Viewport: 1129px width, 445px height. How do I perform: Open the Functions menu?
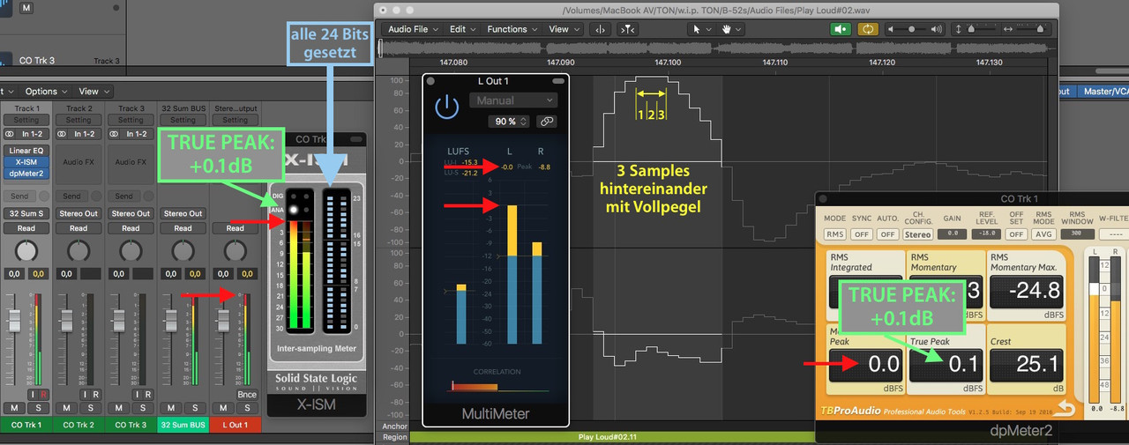click(x=512, y=29)
